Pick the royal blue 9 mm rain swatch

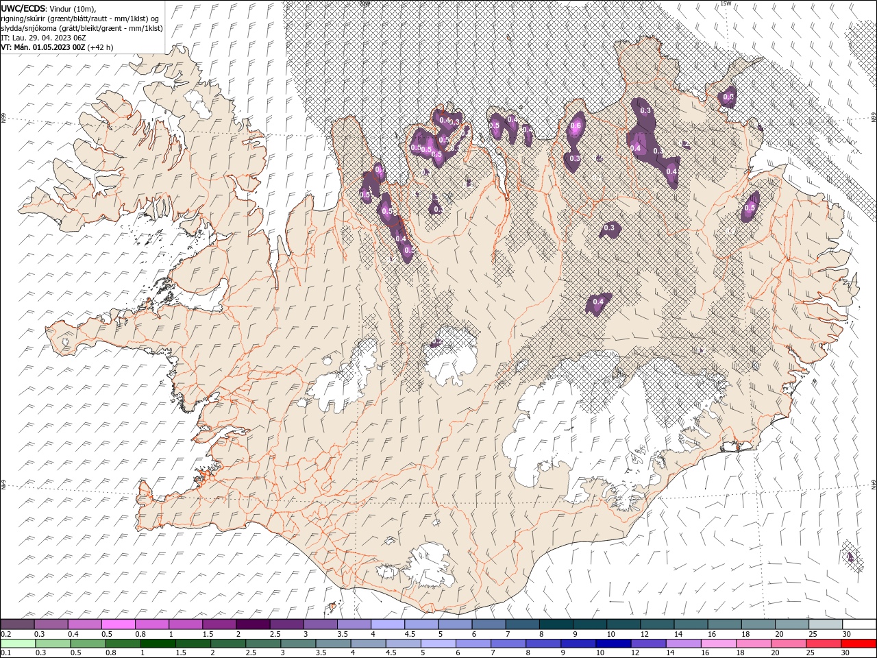579,644
